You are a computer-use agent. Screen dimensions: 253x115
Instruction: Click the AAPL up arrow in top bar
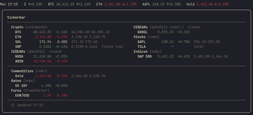pos(168,4)
